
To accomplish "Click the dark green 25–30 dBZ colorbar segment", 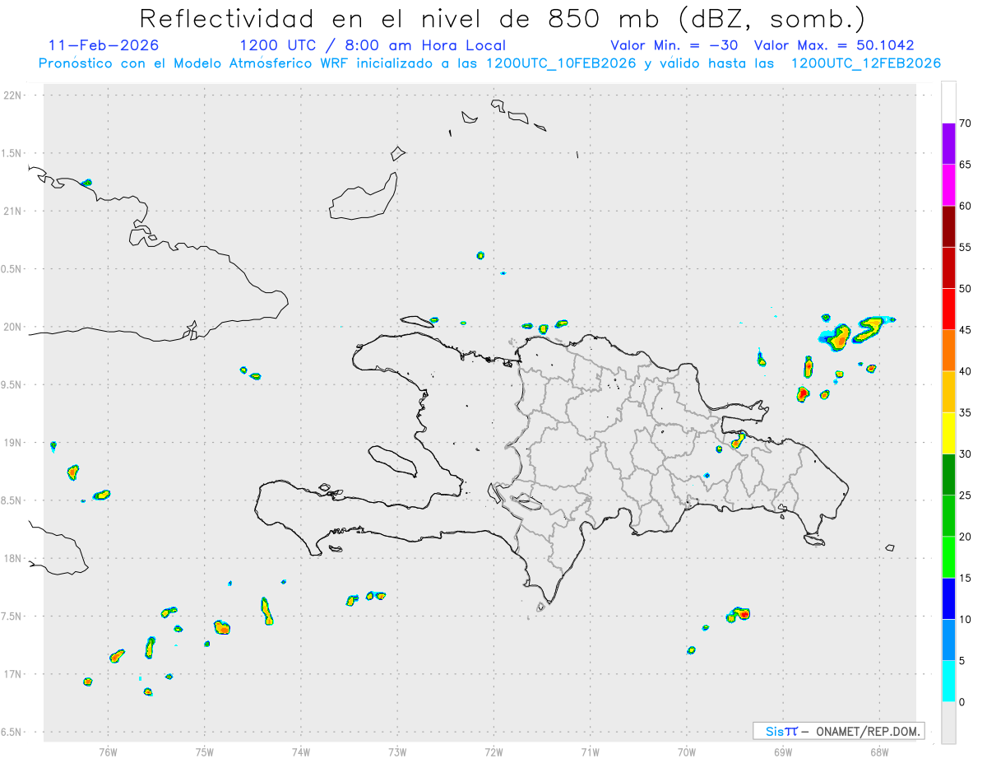I will pyautogui.click(x=948, y=474).
